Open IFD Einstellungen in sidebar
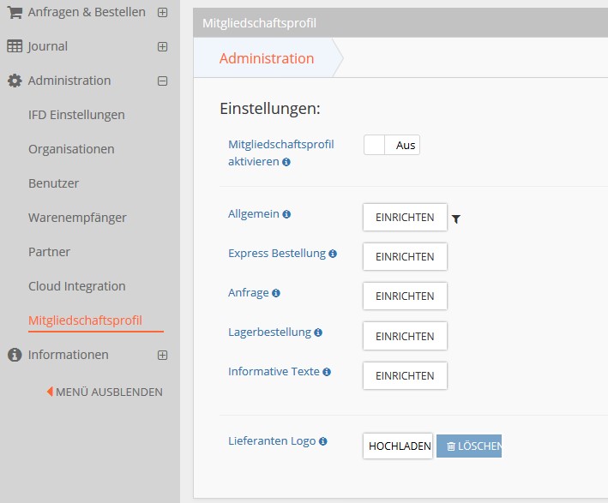The width and height of the screenshot is (608, 503). pyautogui.click(x=76, y=115)
